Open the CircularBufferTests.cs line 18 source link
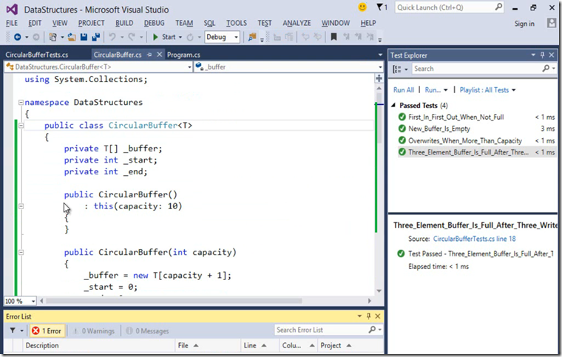 tap(474, 239)
